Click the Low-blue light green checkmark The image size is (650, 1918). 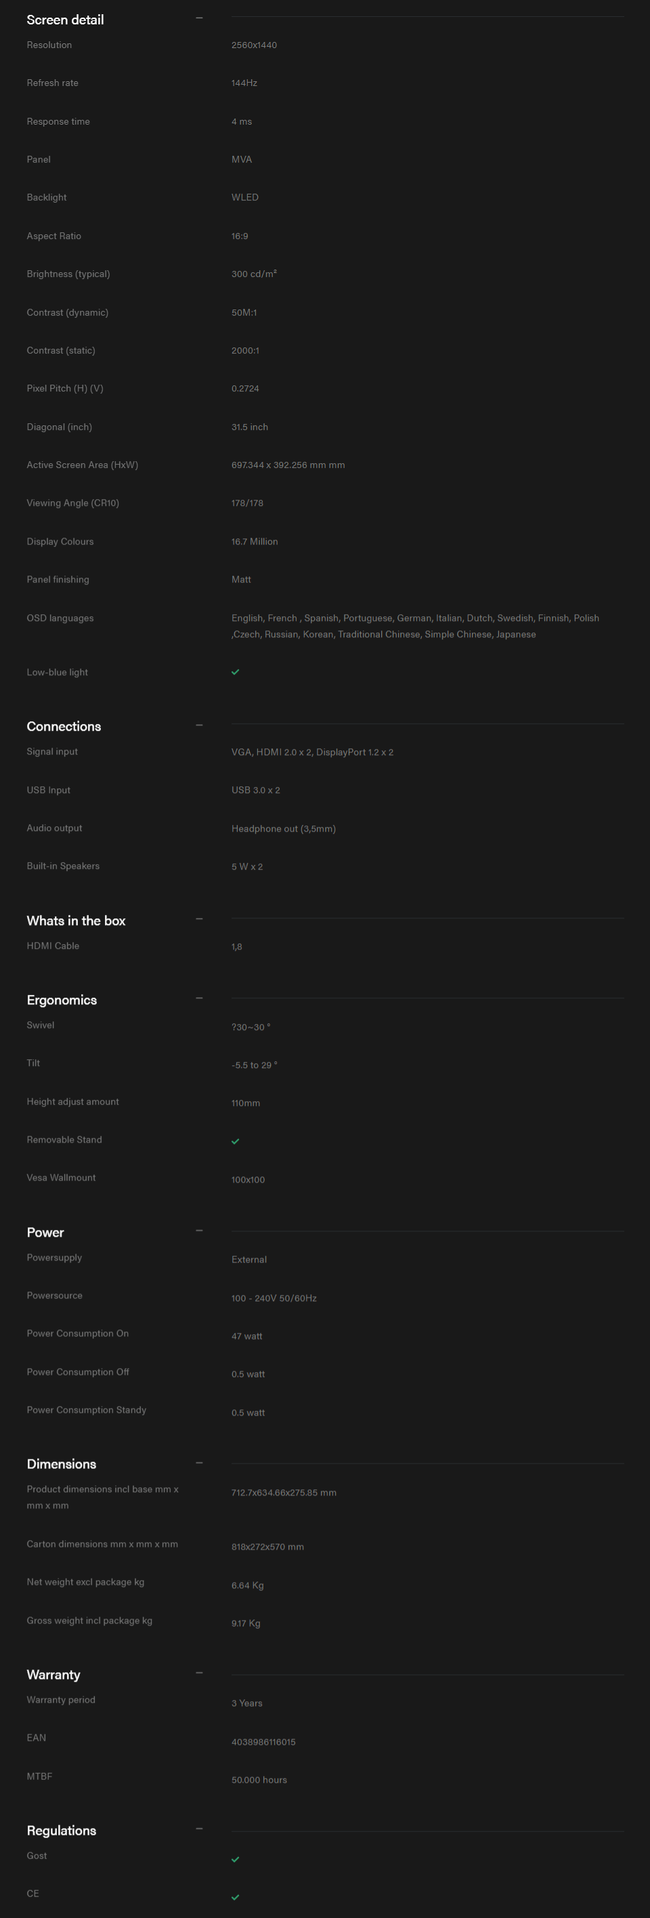click(235, 672)
